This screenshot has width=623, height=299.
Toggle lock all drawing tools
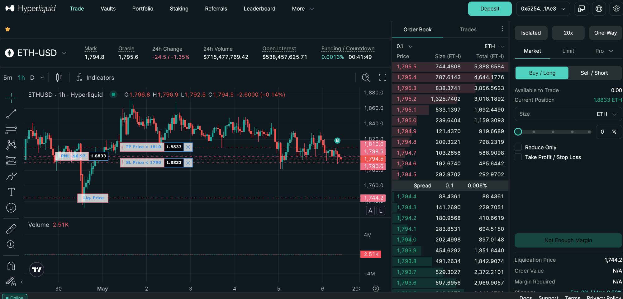[11, 282]
